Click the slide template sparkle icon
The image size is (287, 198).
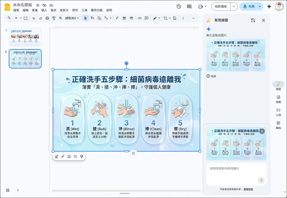click(x=26, y=18)
